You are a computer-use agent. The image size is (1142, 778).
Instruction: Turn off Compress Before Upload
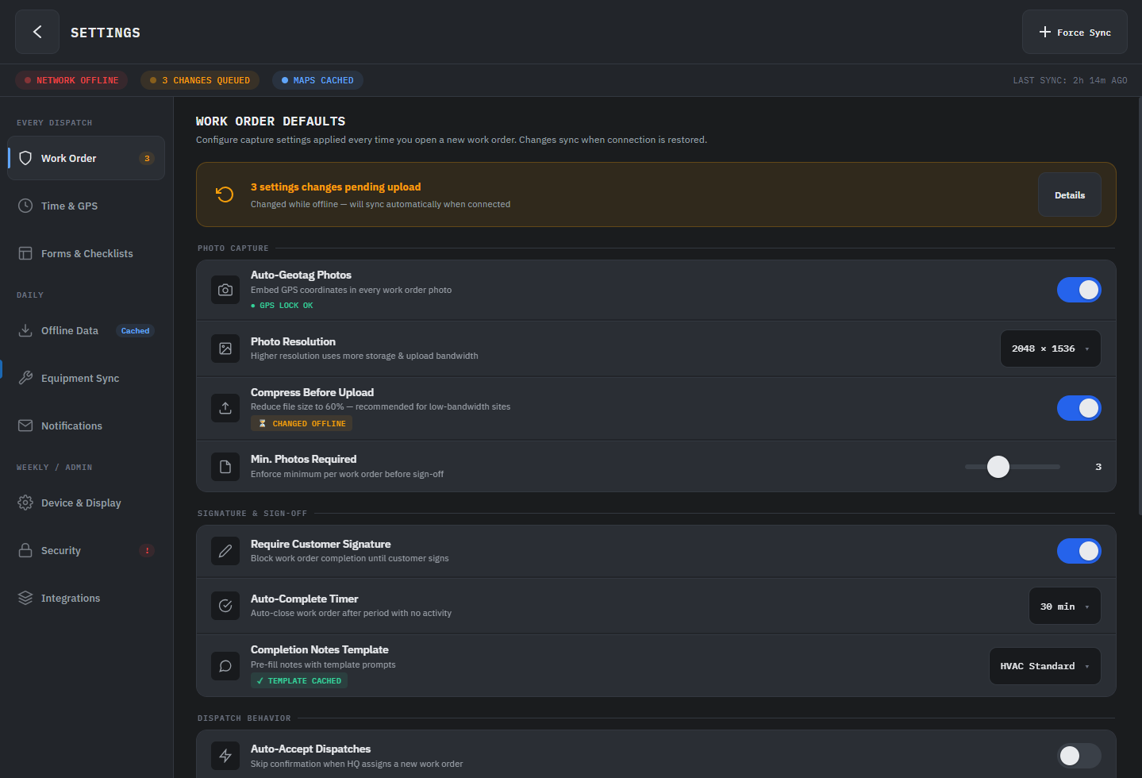1079,407
